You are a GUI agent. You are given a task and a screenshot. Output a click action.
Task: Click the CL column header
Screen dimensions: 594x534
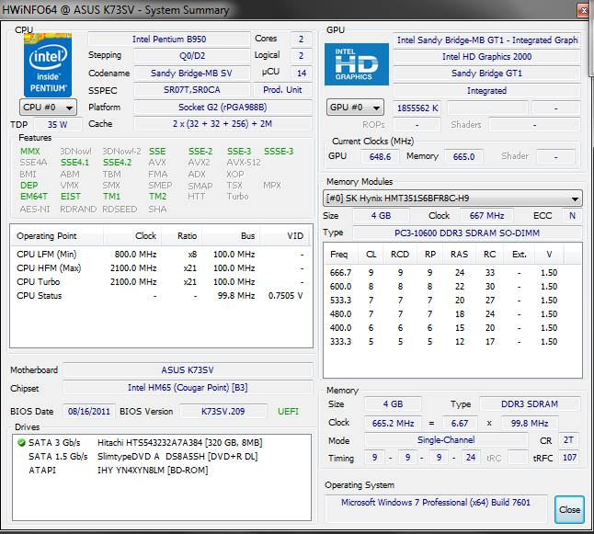[x=371, y=255]
